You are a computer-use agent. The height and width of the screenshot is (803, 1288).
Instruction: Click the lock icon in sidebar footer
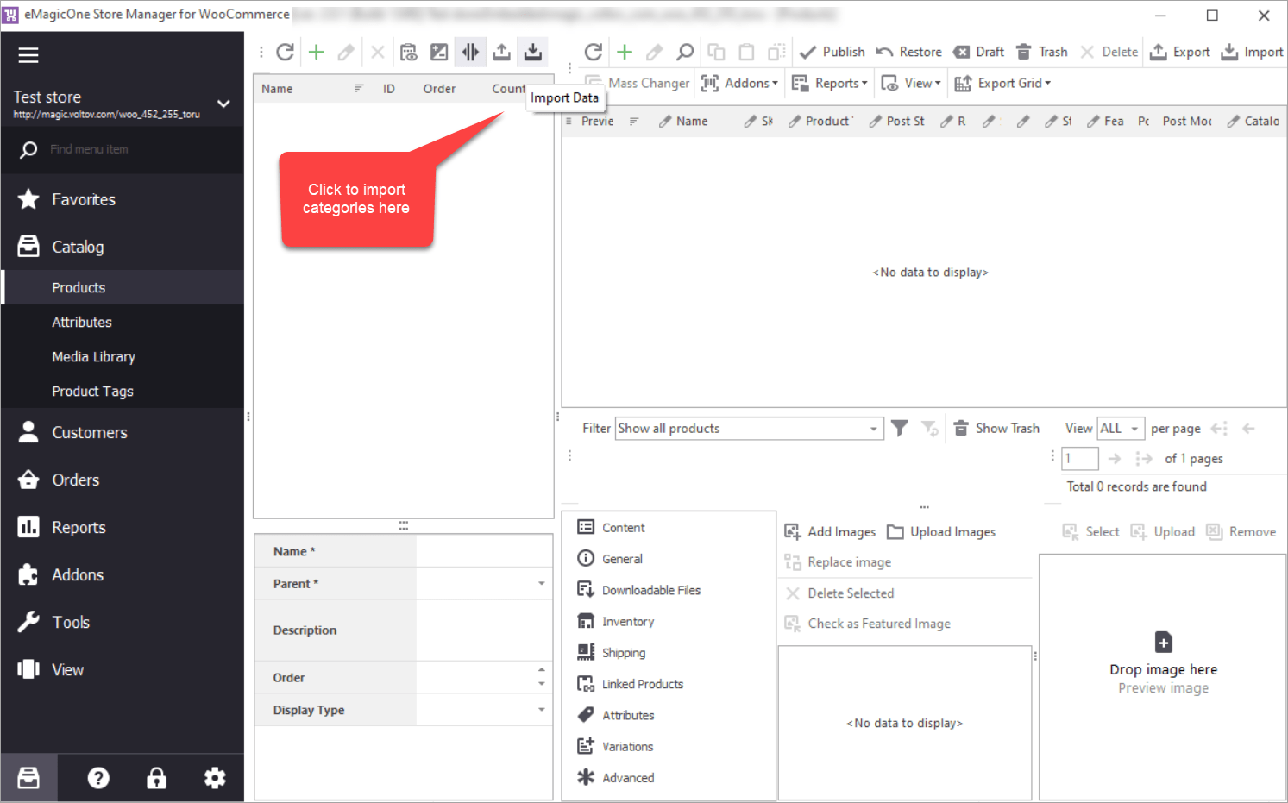156,779
